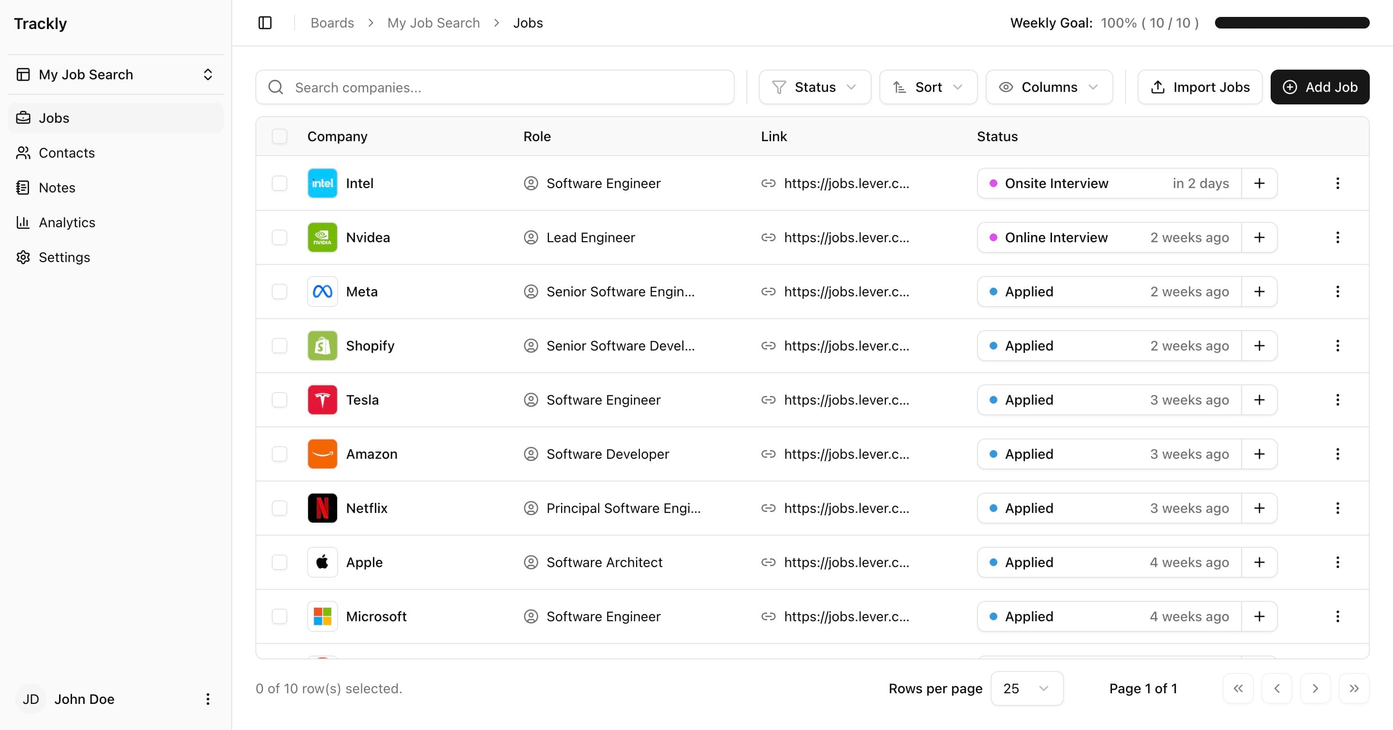Open Analytics in the sidebar
Viewport: 1393px width, 730px height.
click(x=116, y=222)
